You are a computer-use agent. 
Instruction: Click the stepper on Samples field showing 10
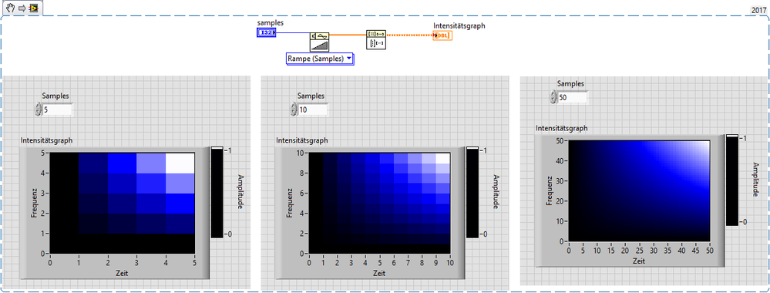tap(294, 109)
